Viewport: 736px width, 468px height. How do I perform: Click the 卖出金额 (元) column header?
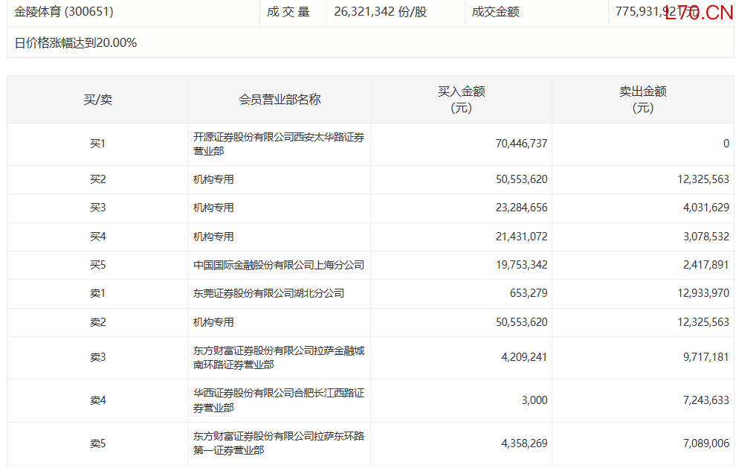tap(642, 100)
